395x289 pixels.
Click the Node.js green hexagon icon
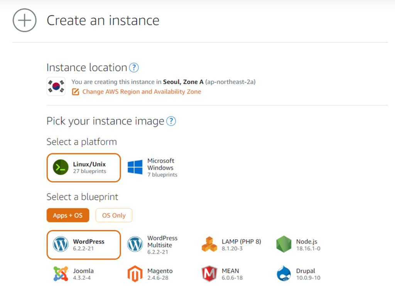pos(284,244)
